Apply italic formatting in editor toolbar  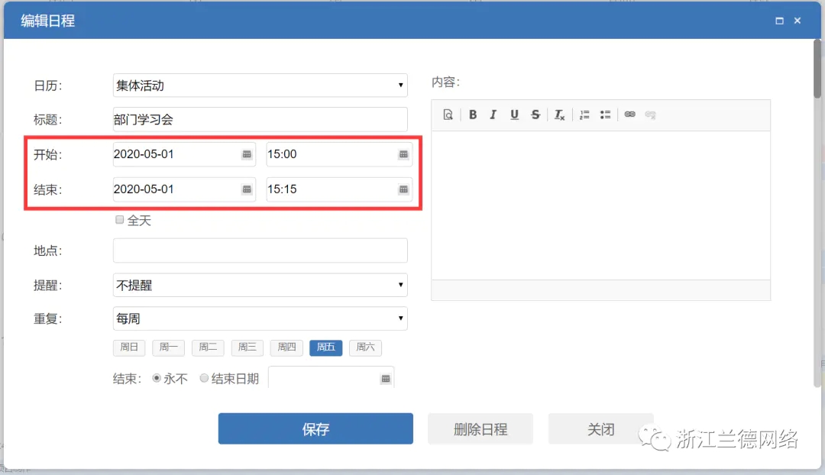tap(493, 115)
